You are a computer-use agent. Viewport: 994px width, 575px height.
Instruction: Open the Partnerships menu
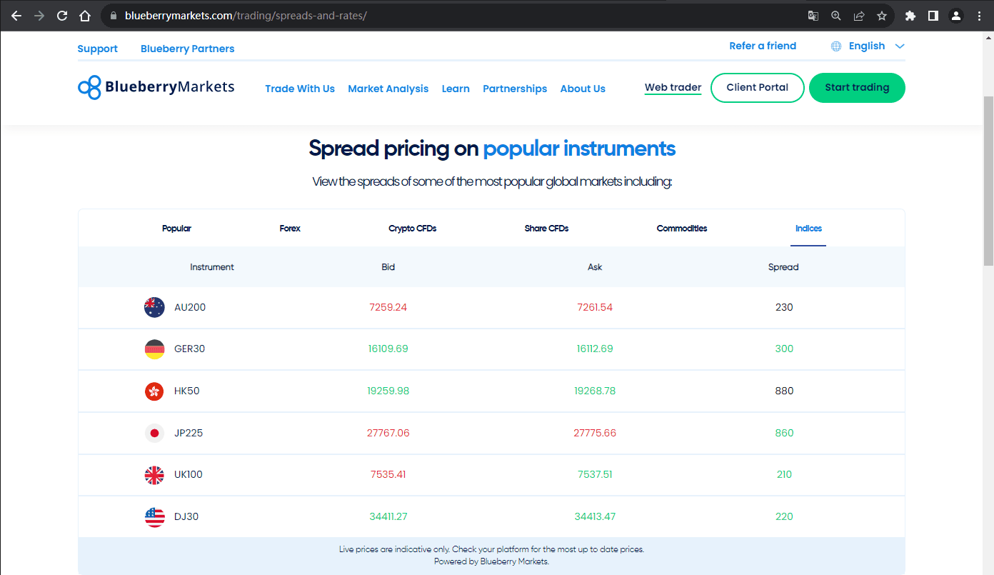[515, 89]
